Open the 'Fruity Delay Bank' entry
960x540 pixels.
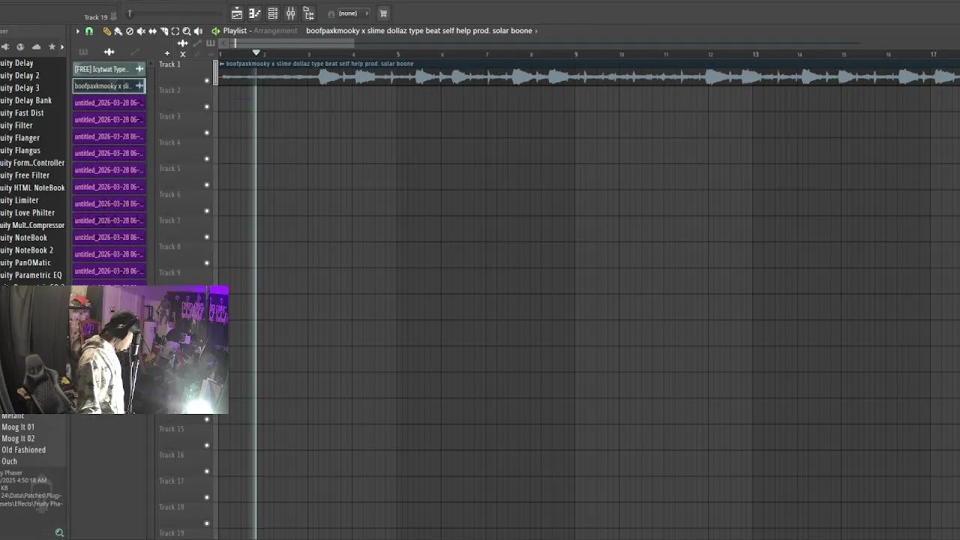25,100
